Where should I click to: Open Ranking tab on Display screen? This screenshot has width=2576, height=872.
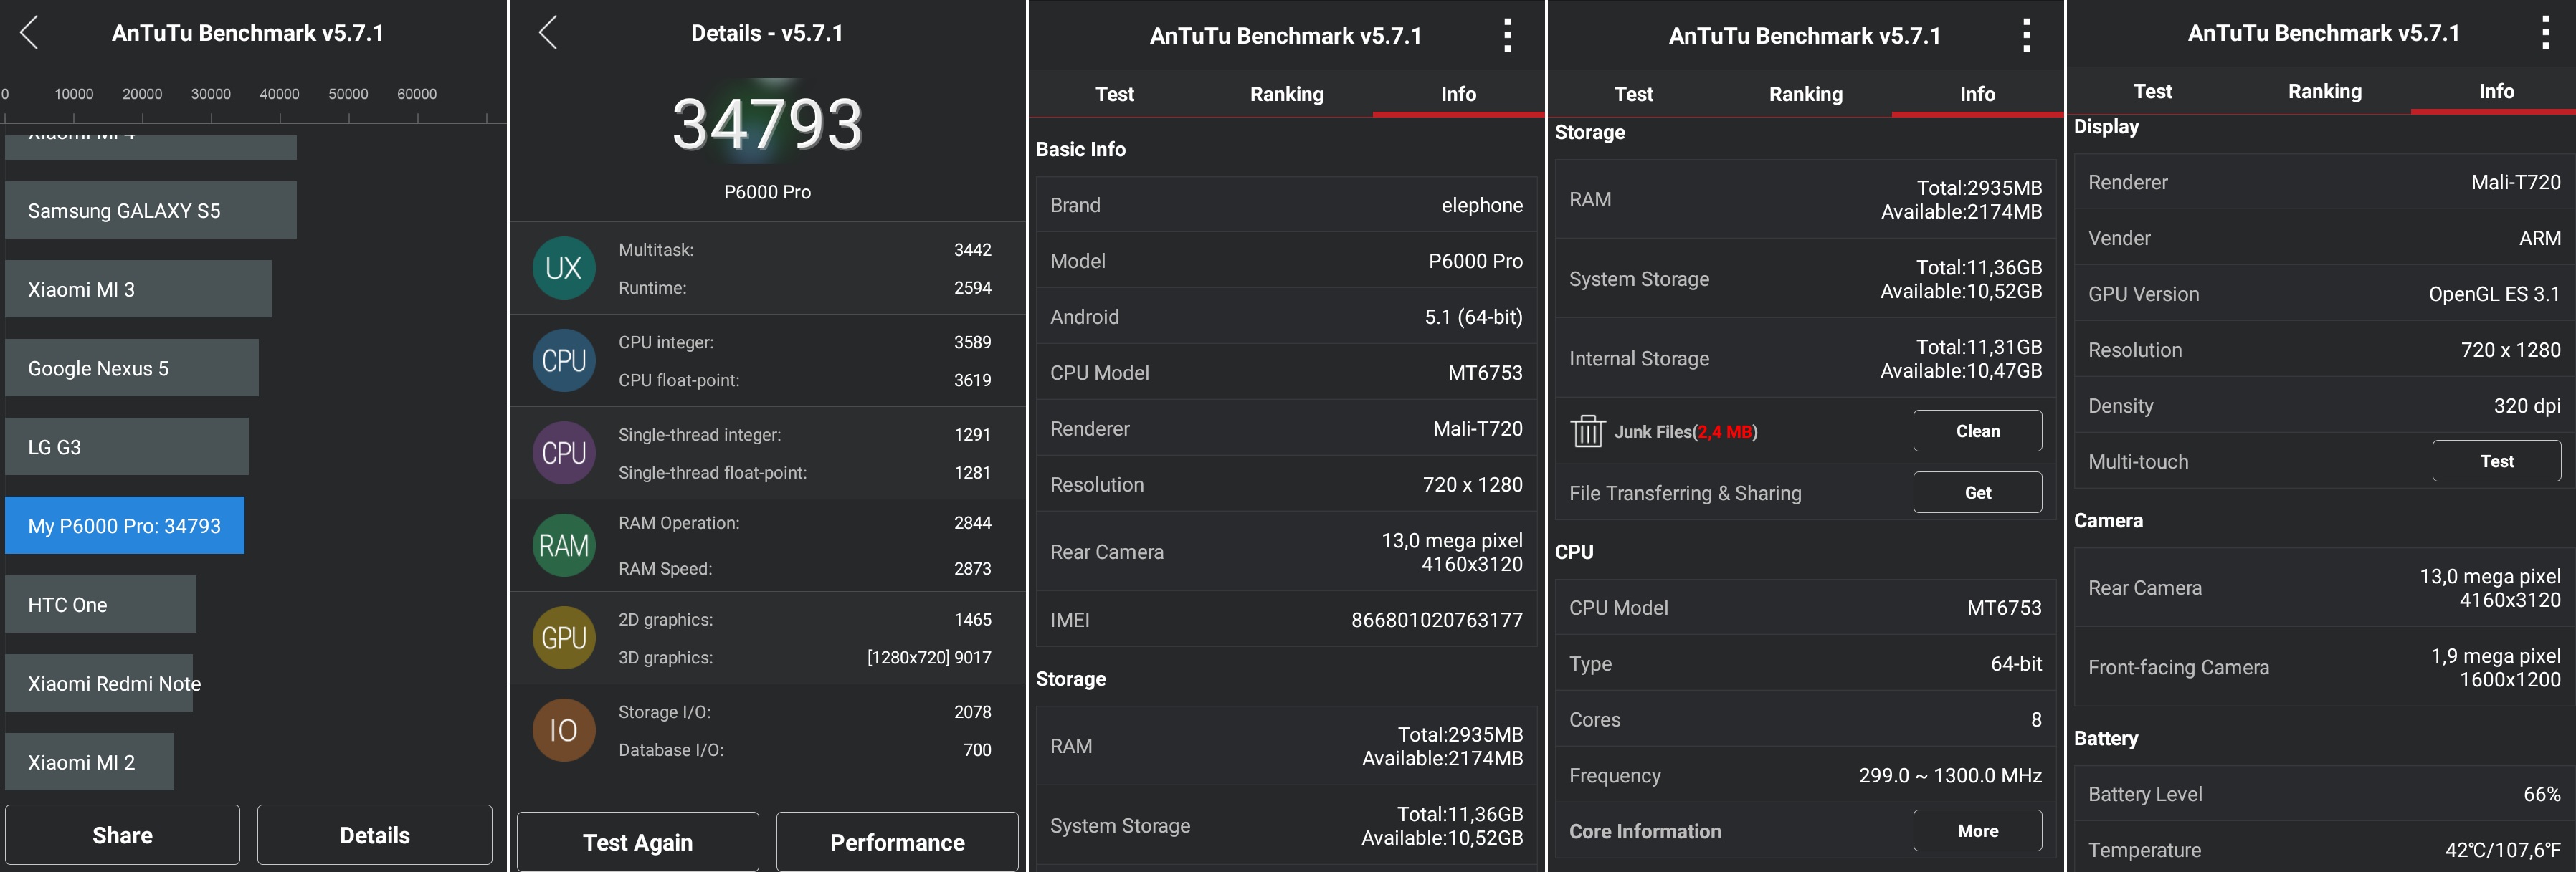pyautogui.click(x=2324, y=91)
